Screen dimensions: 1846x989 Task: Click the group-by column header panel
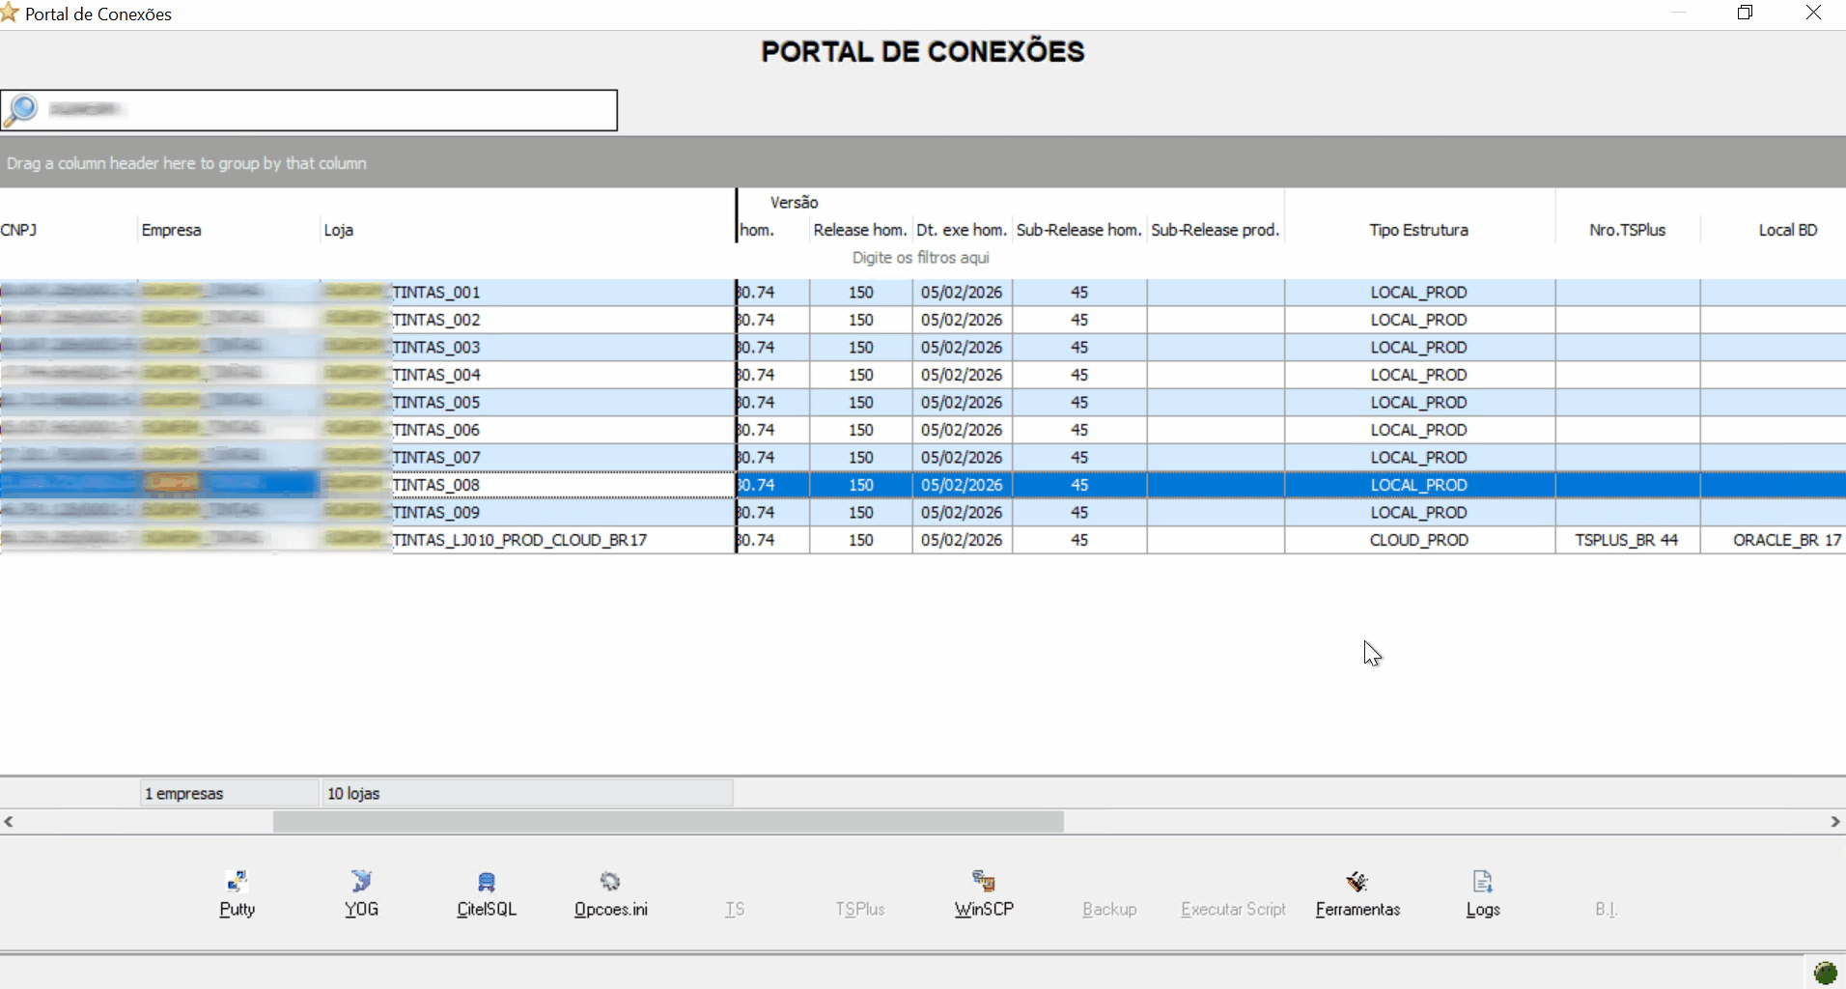tap(923, 162)
